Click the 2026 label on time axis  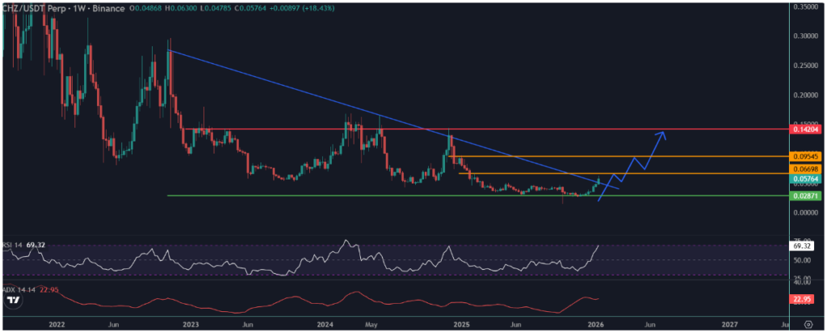(594, 323)
